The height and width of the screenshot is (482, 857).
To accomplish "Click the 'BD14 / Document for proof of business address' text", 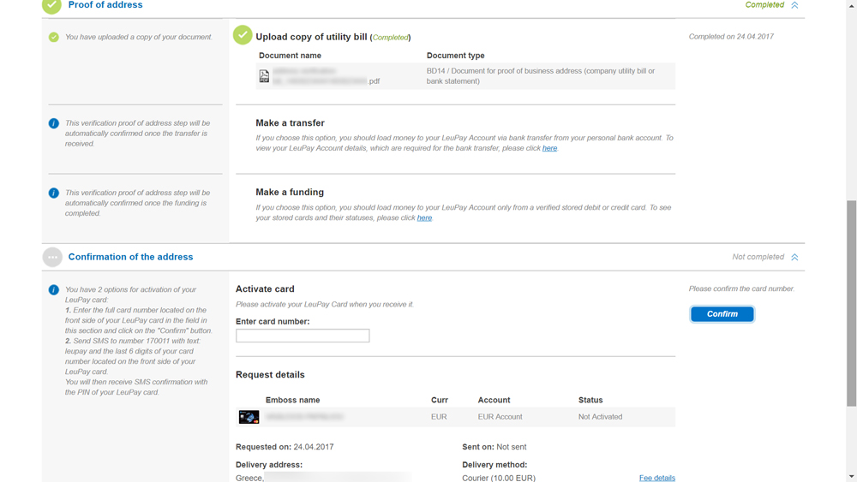I will pos(541,76).
